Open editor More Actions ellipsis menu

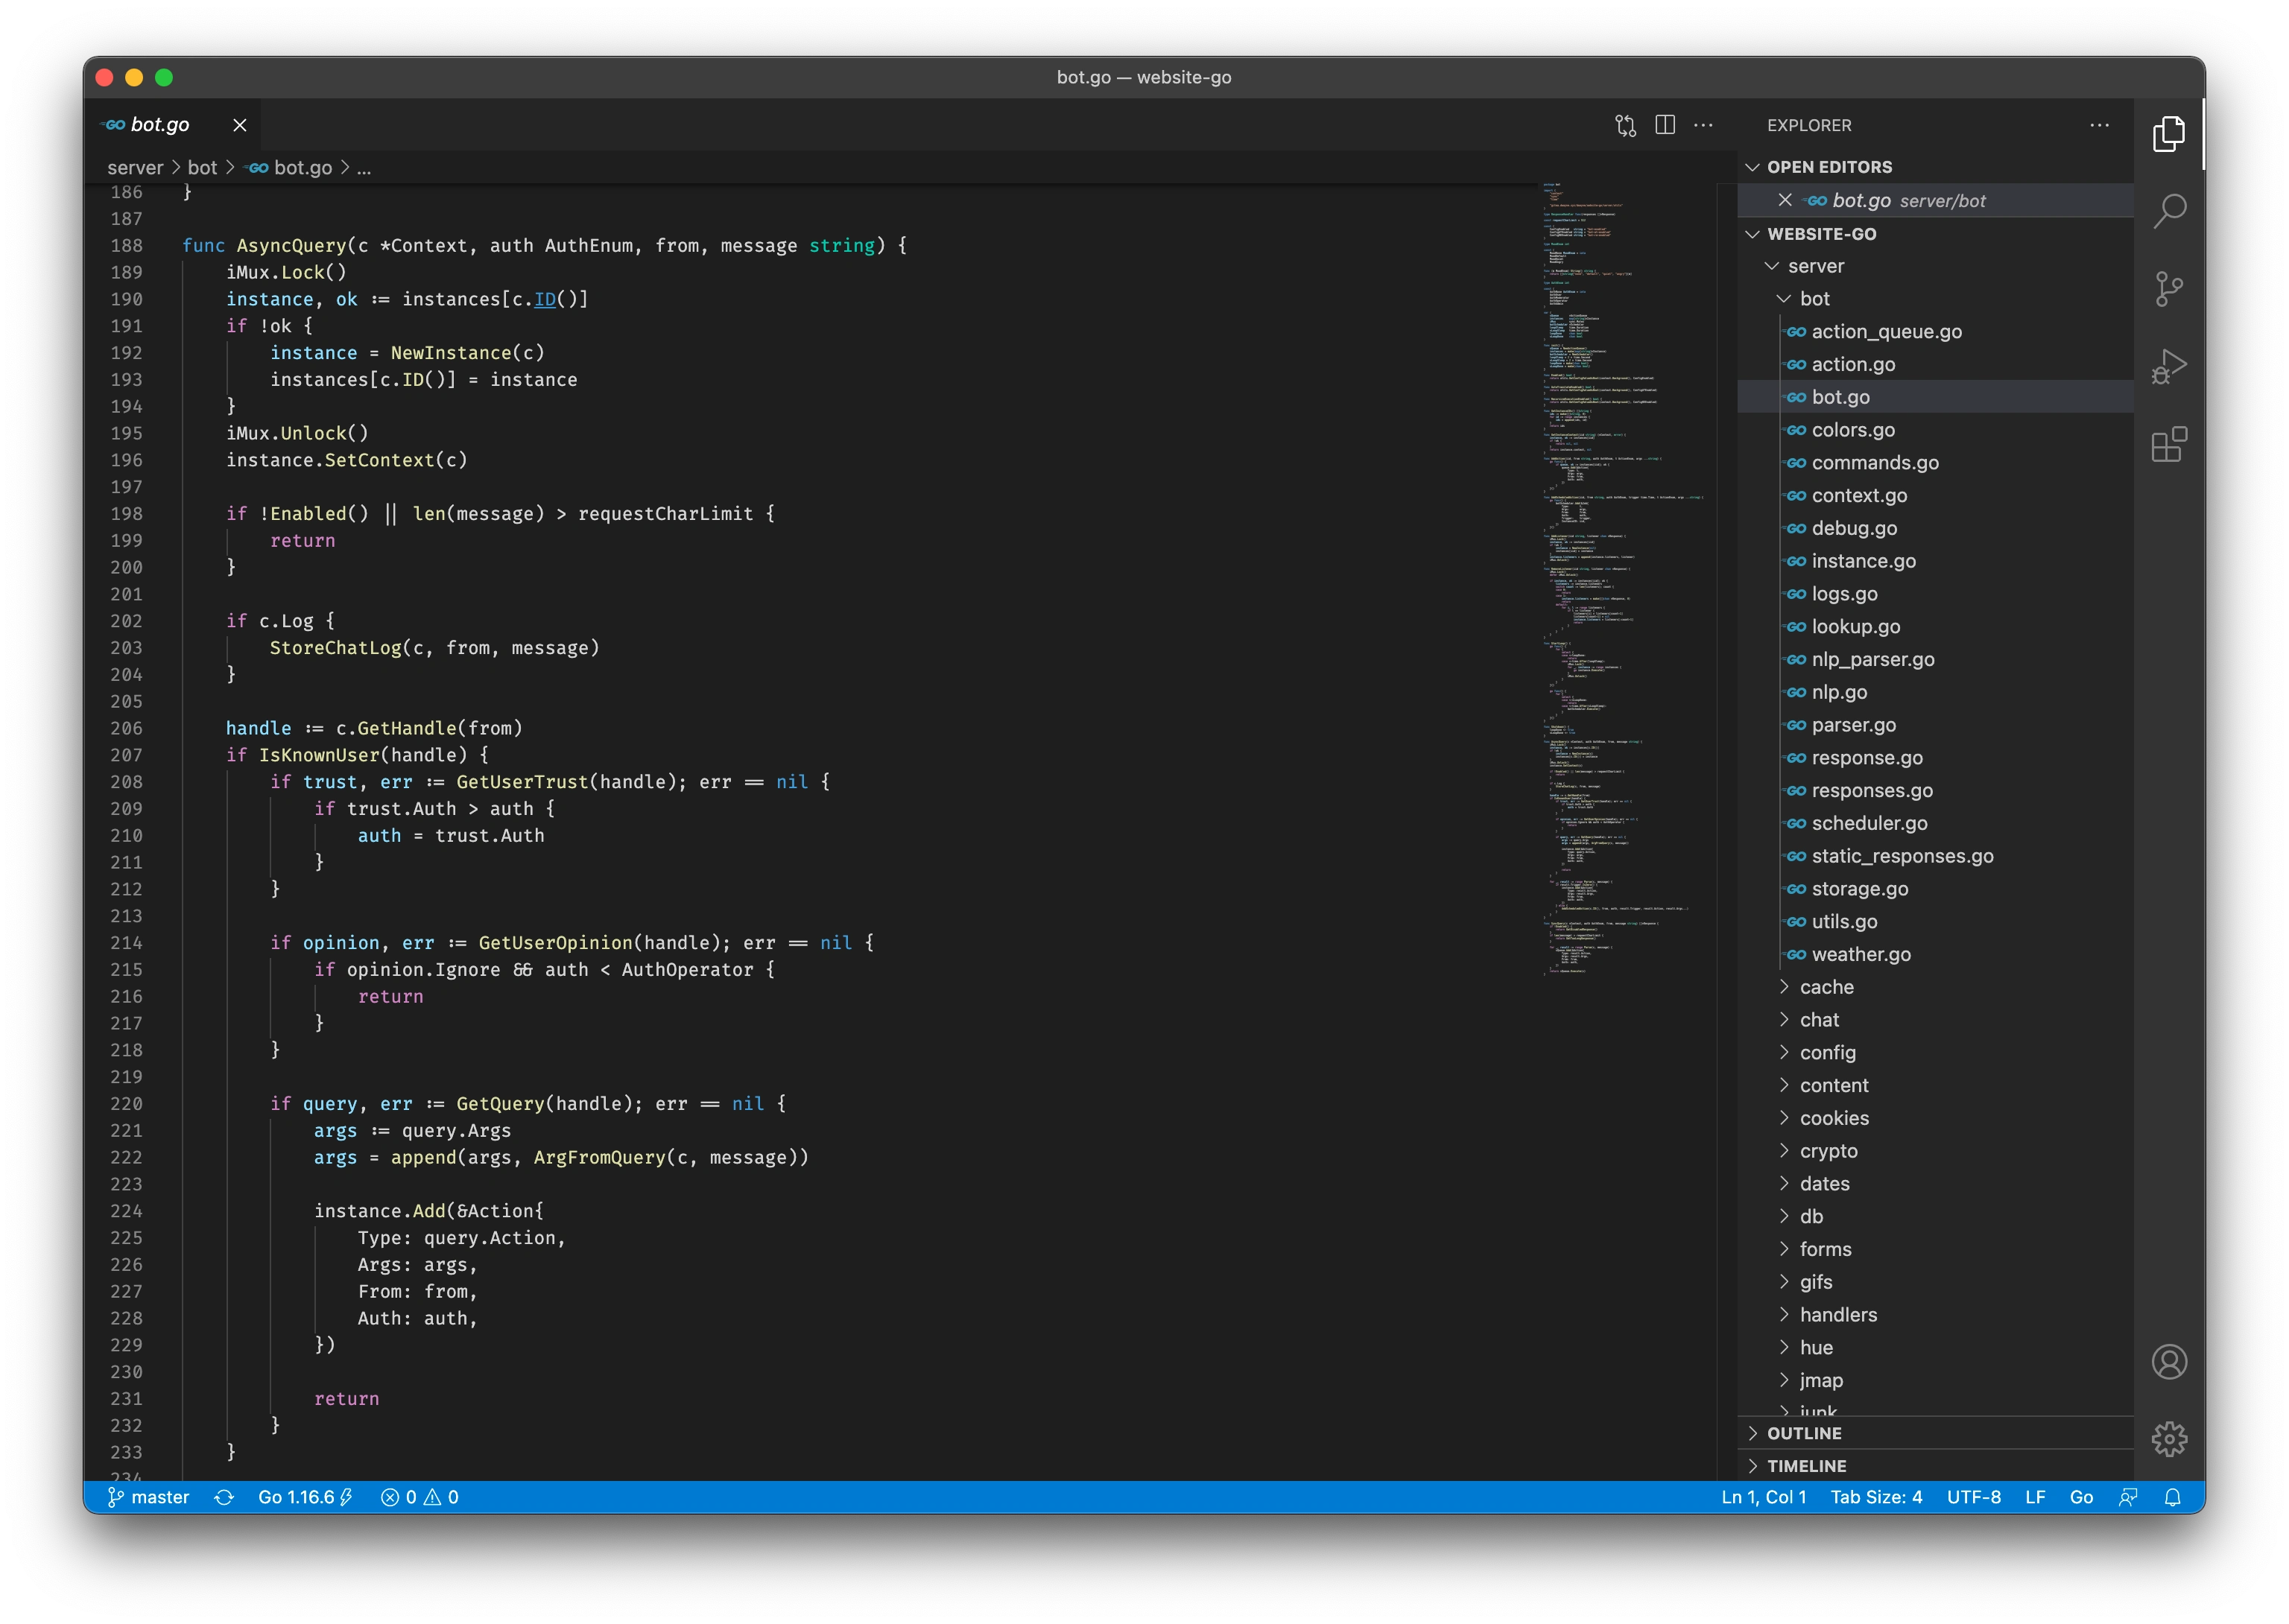tap(1703, 125)
